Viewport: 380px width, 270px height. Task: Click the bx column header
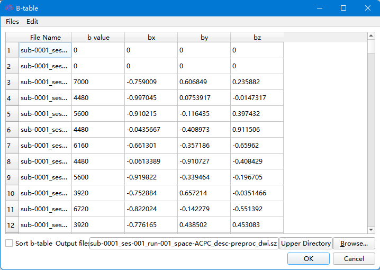coord(151,38)
